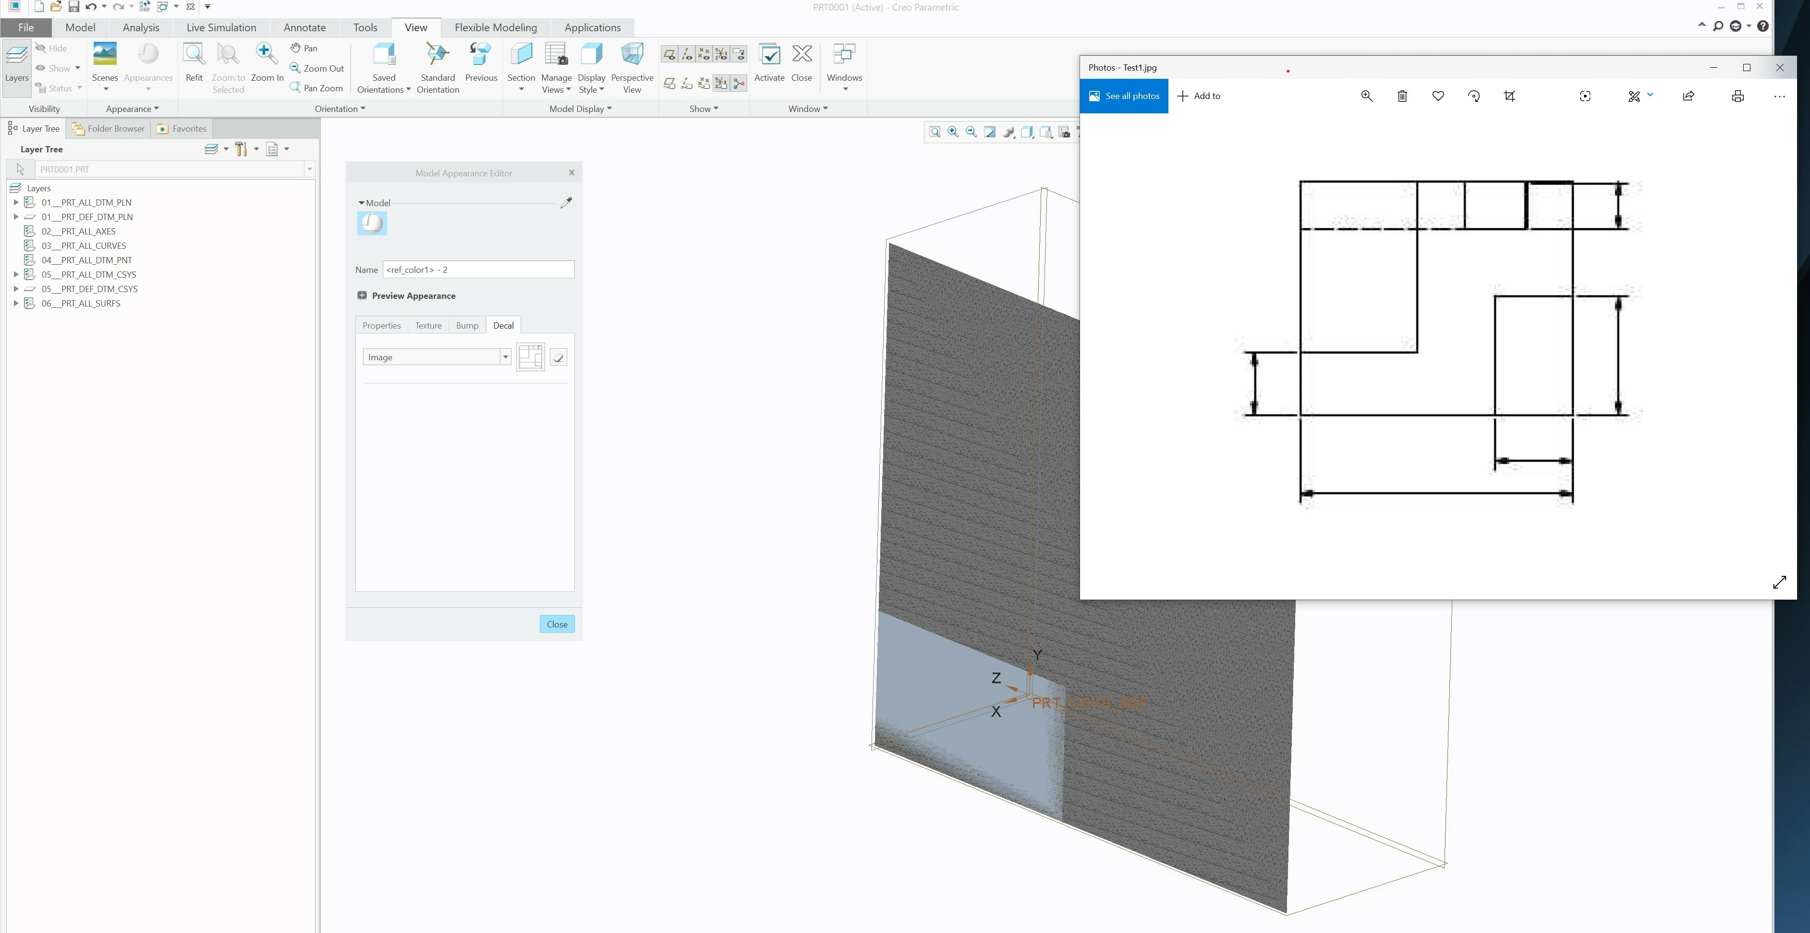Expand the Preview Appearance section
The height and width of the screenshot is (933, 1810).
362,295
